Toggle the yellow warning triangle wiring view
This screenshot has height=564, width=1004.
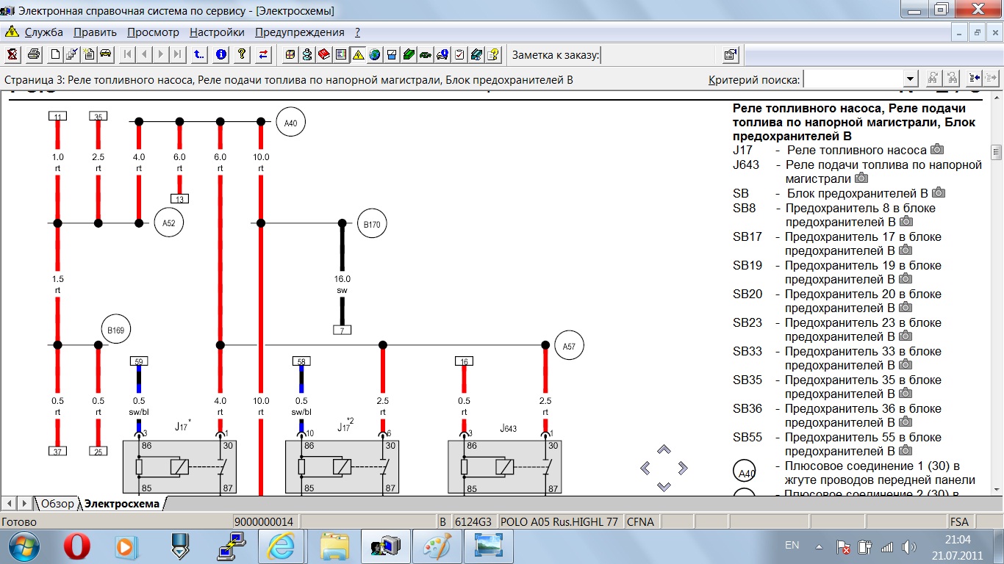point(358,54)
